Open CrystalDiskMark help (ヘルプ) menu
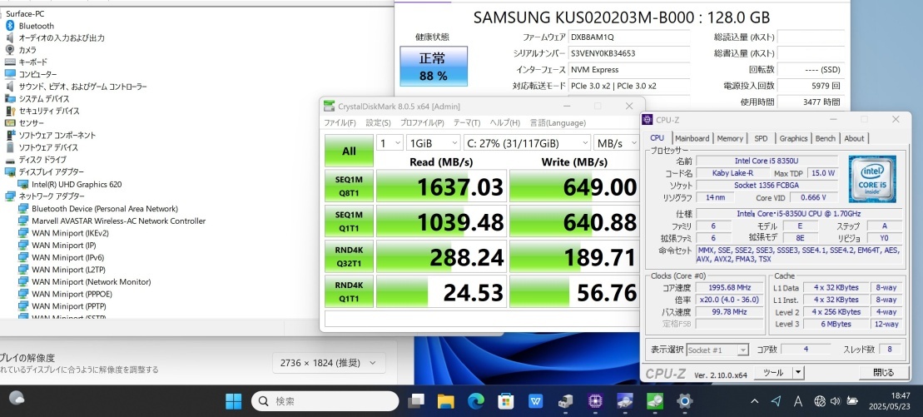Viewport: 923px width, 417px height. tap(505, 123)
